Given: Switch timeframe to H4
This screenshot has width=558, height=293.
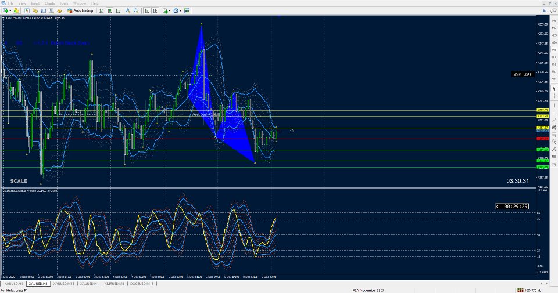Looking at the screenshot, I should coord(554,57).
